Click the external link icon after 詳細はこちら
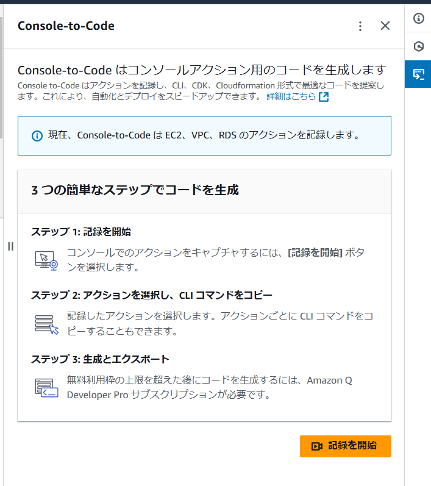The width and height of the screenshot is (431, 486). click(324, 97)
